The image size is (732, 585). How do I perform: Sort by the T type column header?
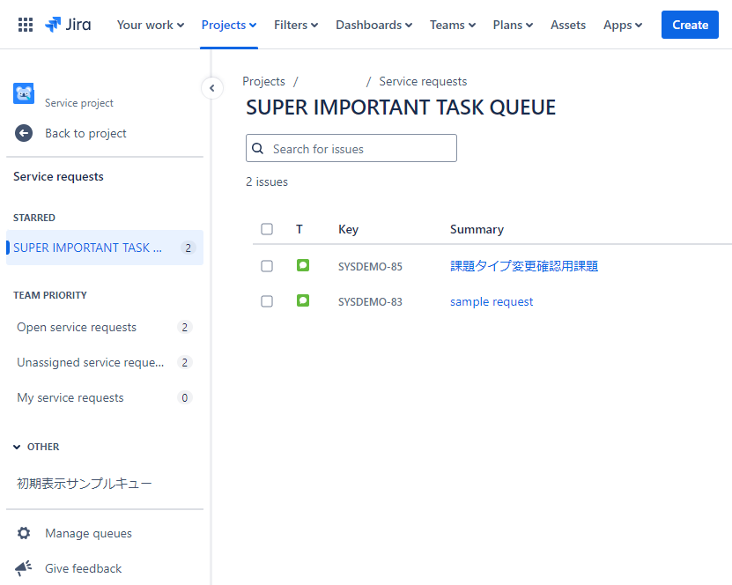(299, 229)
